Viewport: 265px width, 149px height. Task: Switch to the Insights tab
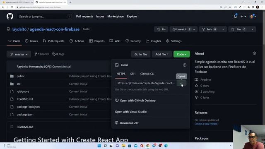[x=153, y=41]
